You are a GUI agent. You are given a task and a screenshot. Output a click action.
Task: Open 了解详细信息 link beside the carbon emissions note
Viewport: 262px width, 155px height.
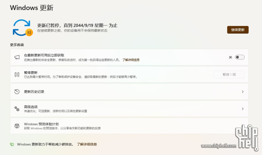[x=87, y=144]
